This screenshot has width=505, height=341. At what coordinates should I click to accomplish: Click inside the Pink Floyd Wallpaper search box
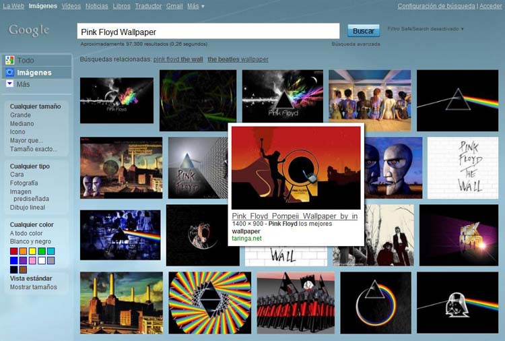[208, 31]
